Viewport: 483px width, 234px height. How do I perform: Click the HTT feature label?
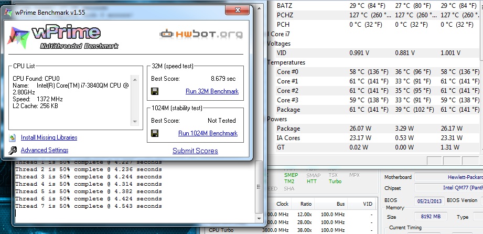pos(312,182)
